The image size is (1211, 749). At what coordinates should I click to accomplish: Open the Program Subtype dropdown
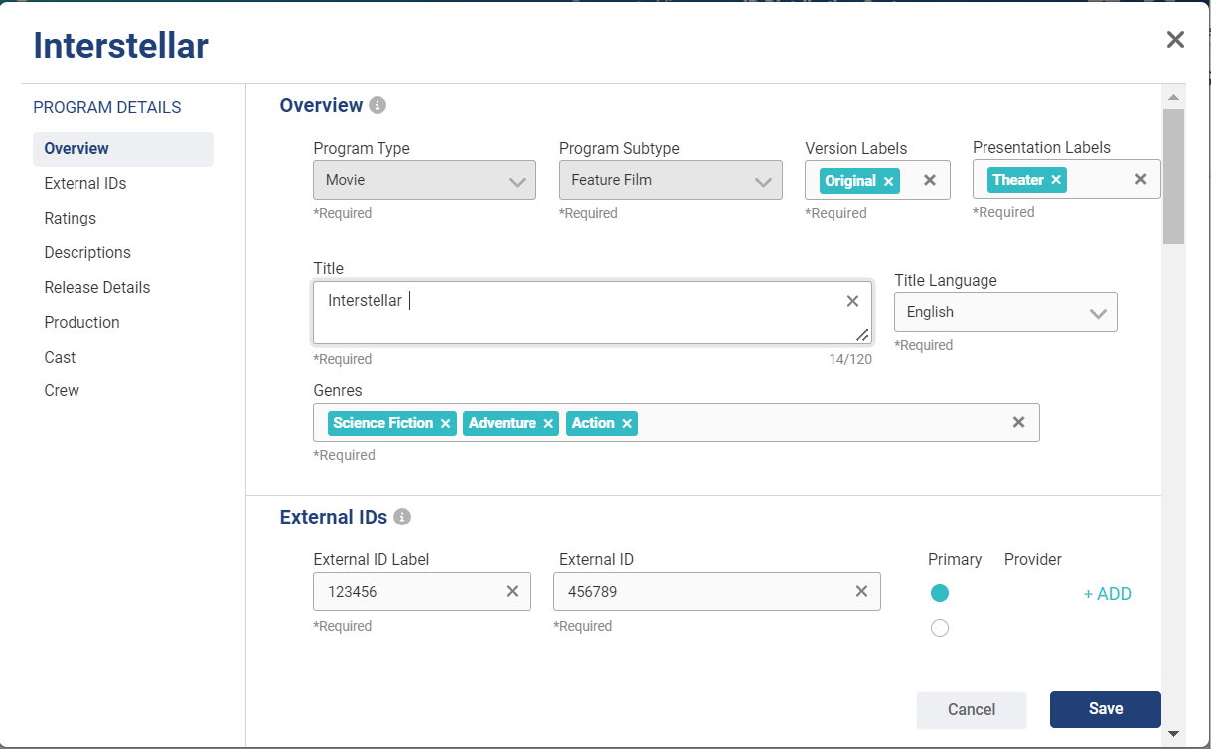(671, 180)
